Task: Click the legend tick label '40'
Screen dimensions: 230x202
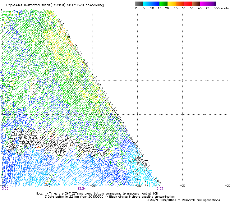Action: click(x=200, y=8)
